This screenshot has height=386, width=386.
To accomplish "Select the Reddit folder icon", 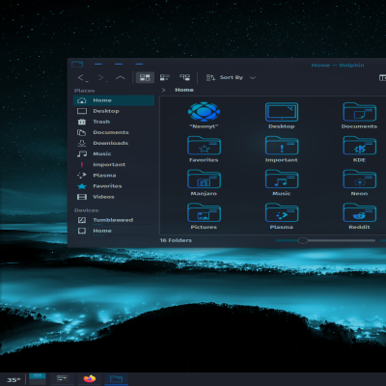I will point(359,212).
